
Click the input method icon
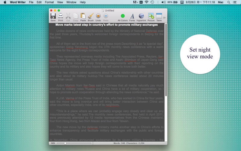pyautogui.click(x=182, y=2)
